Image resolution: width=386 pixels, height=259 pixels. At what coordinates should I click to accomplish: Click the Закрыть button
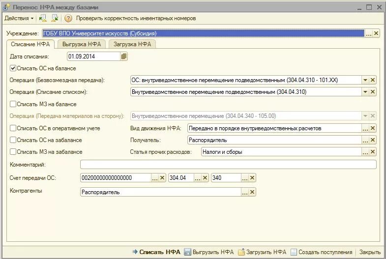(x=370, y=252)
